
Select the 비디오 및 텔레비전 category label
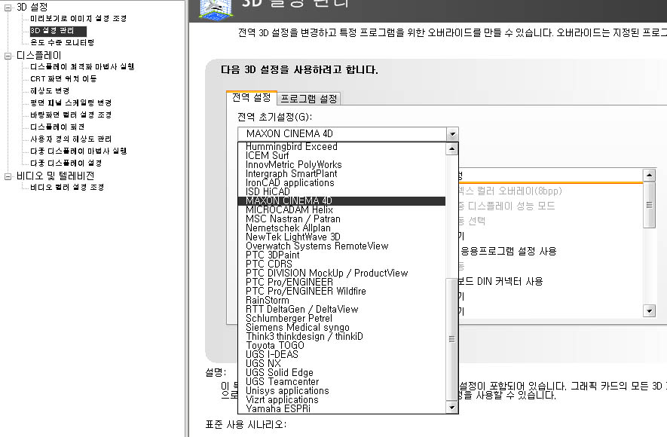(55, 176)
